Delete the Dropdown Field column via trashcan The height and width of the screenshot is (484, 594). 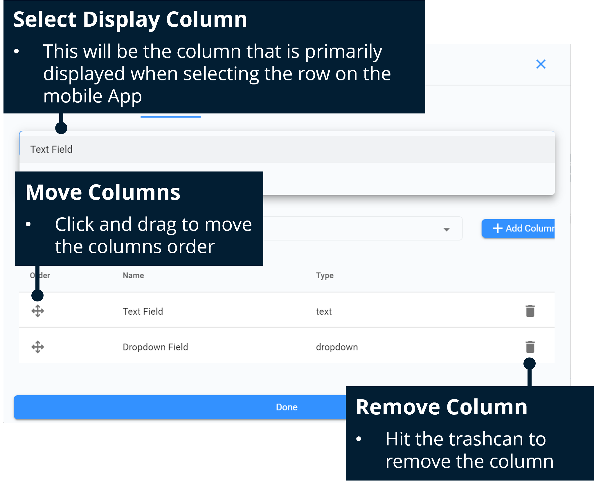(530, 347)
